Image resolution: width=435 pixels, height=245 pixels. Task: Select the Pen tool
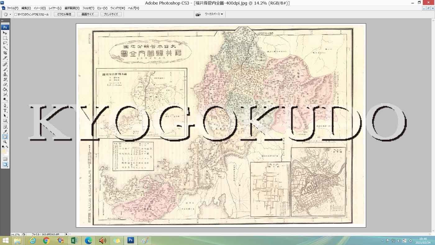coord(5,106)
